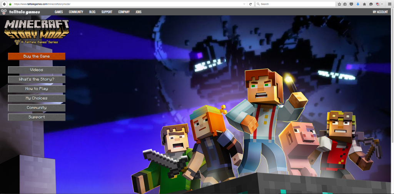This screenshot has width=394, height=194.
Task: Open MY ACCOUNT
Action: coord(380,12)
